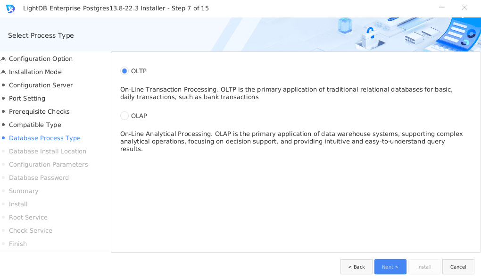Open the Configuration Option step

click(x=41, y=59)
